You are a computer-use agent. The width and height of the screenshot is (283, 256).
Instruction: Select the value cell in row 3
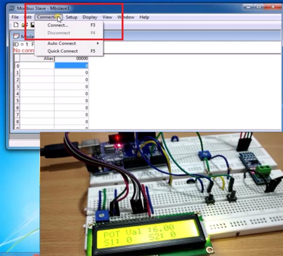(x=71, y=87)
